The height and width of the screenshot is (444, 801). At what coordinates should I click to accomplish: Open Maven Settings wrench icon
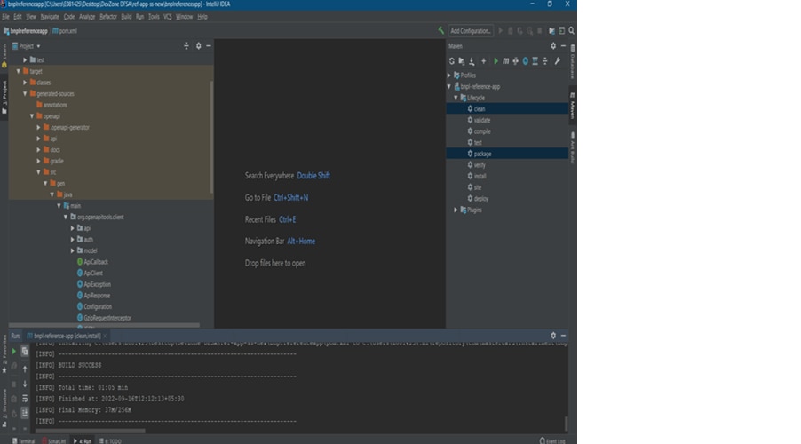[557, 61]
